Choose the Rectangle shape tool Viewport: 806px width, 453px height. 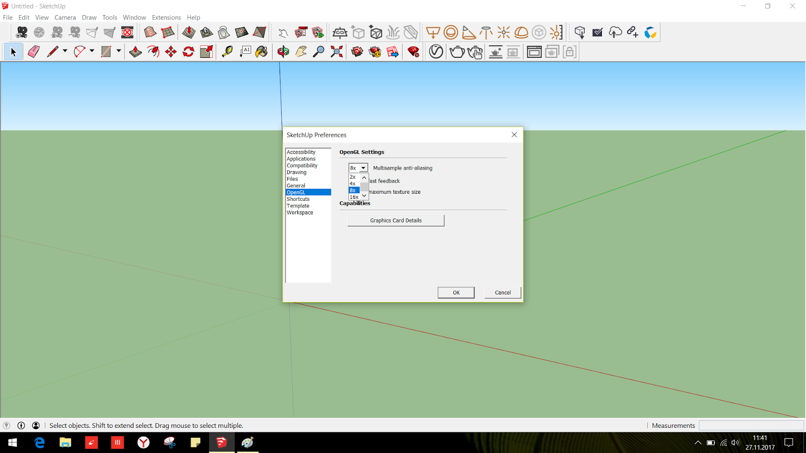click(x=106, y=51)
